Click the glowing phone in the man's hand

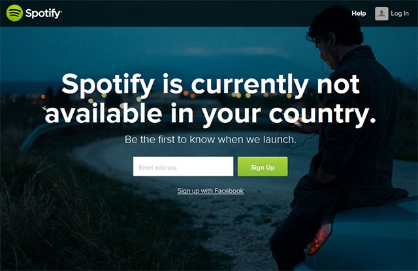(x=297, y=123)
